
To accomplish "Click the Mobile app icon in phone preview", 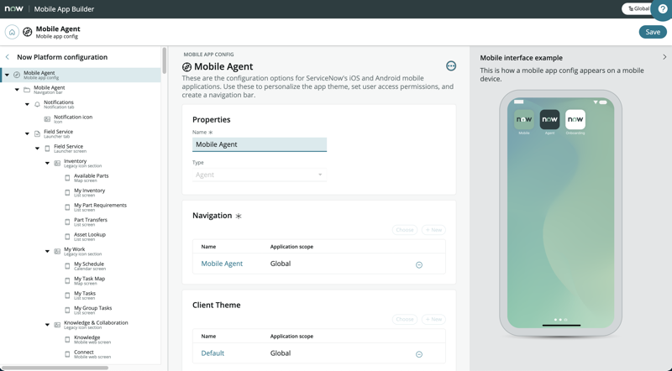I will (523, 119).
